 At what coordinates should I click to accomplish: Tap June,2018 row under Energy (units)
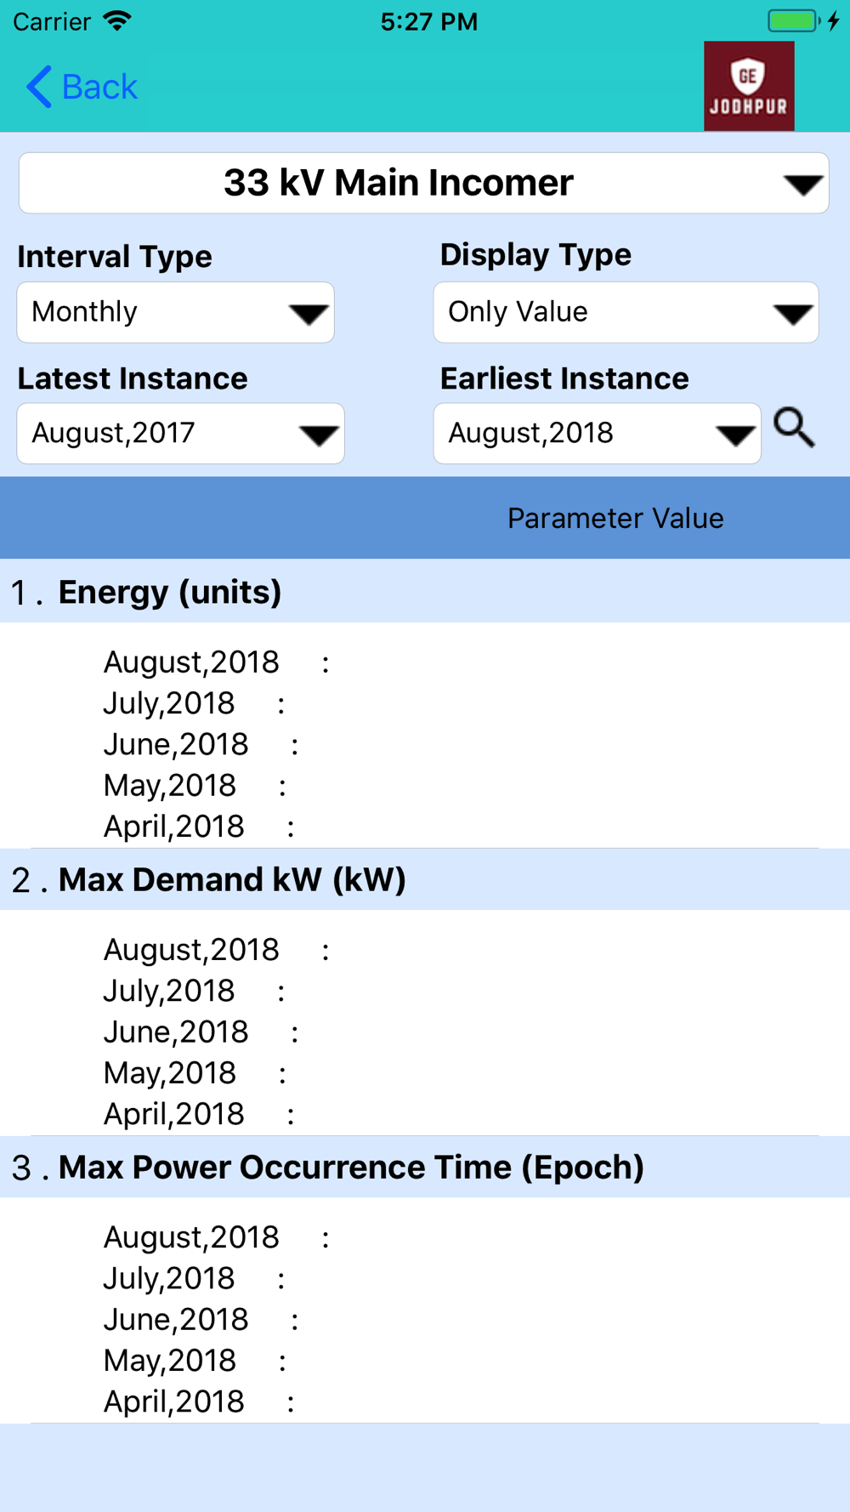click(x=201, y=745)
